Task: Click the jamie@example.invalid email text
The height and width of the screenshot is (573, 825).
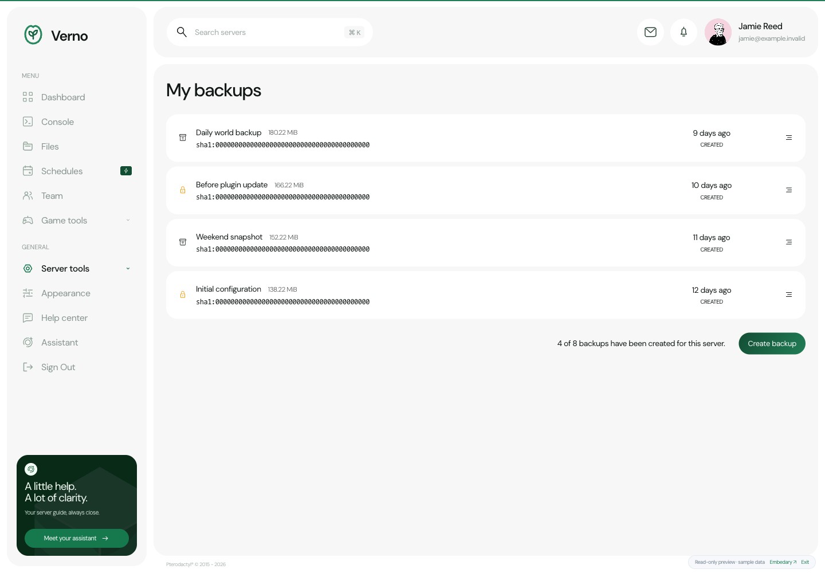Action: point(771,38)
